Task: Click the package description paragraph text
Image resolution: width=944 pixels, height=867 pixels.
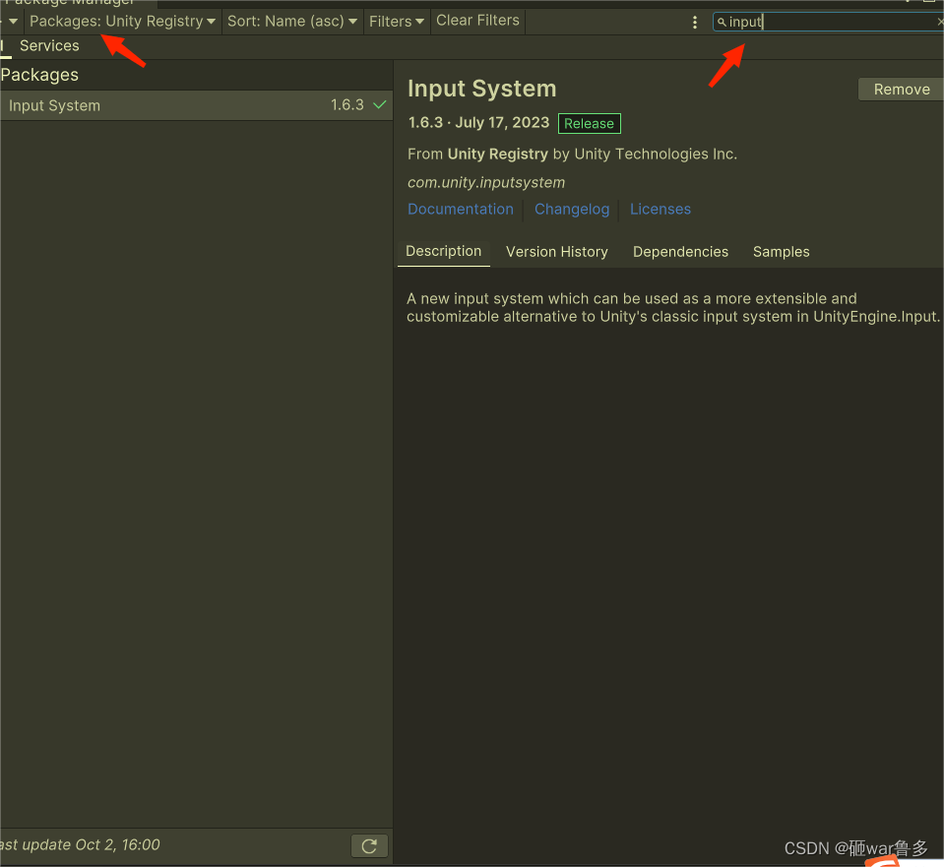Action: point(672,308)
